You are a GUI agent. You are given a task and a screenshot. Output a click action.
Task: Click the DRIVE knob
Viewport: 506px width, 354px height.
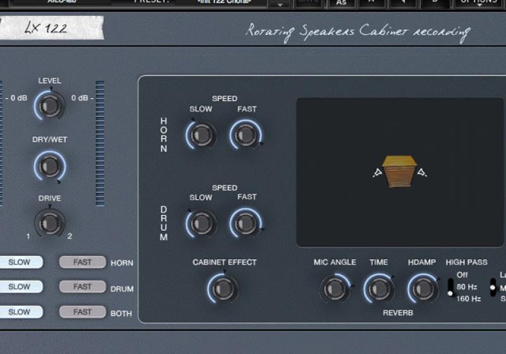coord(49,223)
